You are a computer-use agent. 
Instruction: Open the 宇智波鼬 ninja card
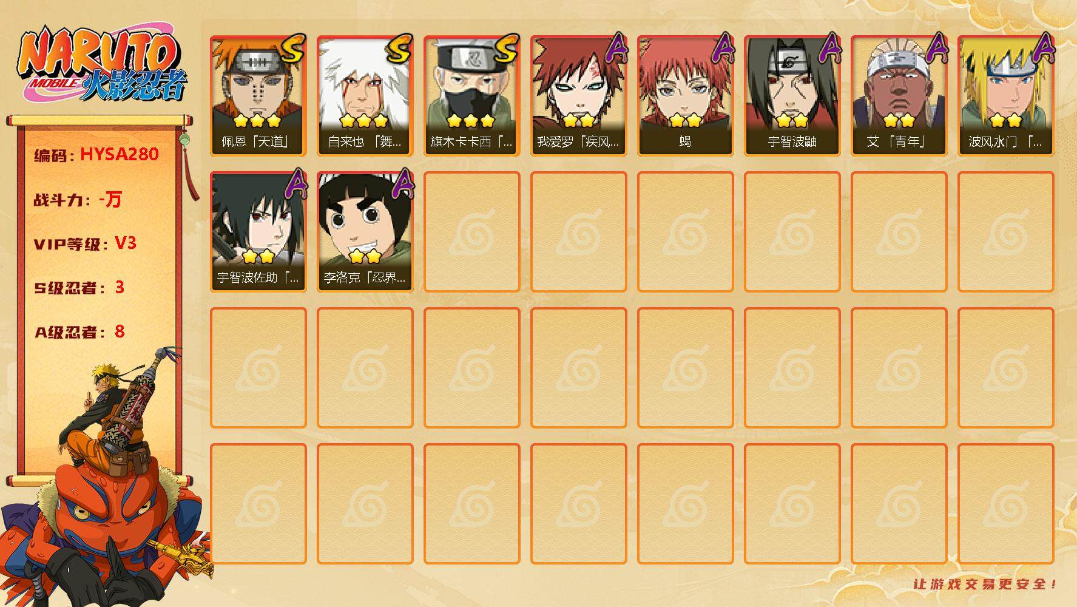[x=792, y=96]
